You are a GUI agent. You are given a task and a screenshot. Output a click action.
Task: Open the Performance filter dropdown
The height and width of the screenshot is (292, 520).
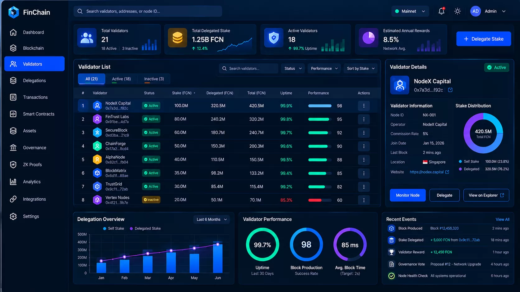point(324,68)
